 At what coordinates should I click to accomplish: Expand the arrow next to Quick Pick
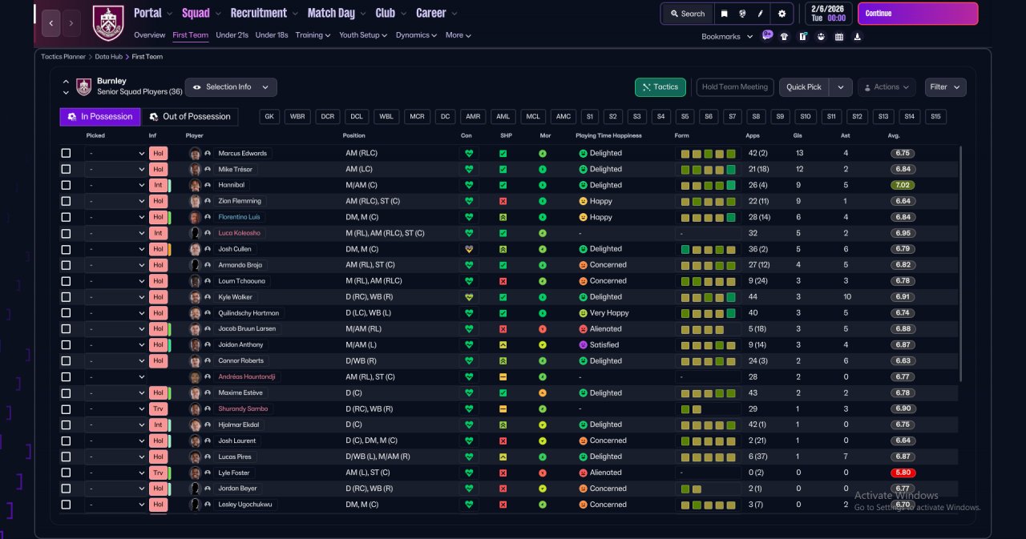pyautogui.click(x=840, y=86)
